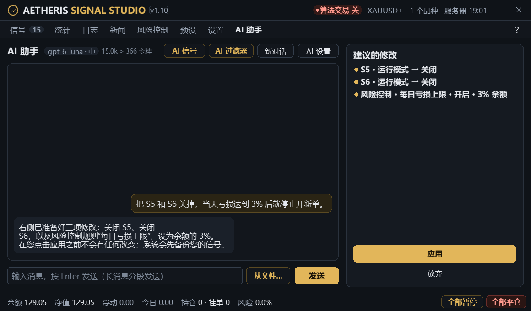Click the XAUUSD+ symbol and server info
531x311 pixels.
[427, 11]
